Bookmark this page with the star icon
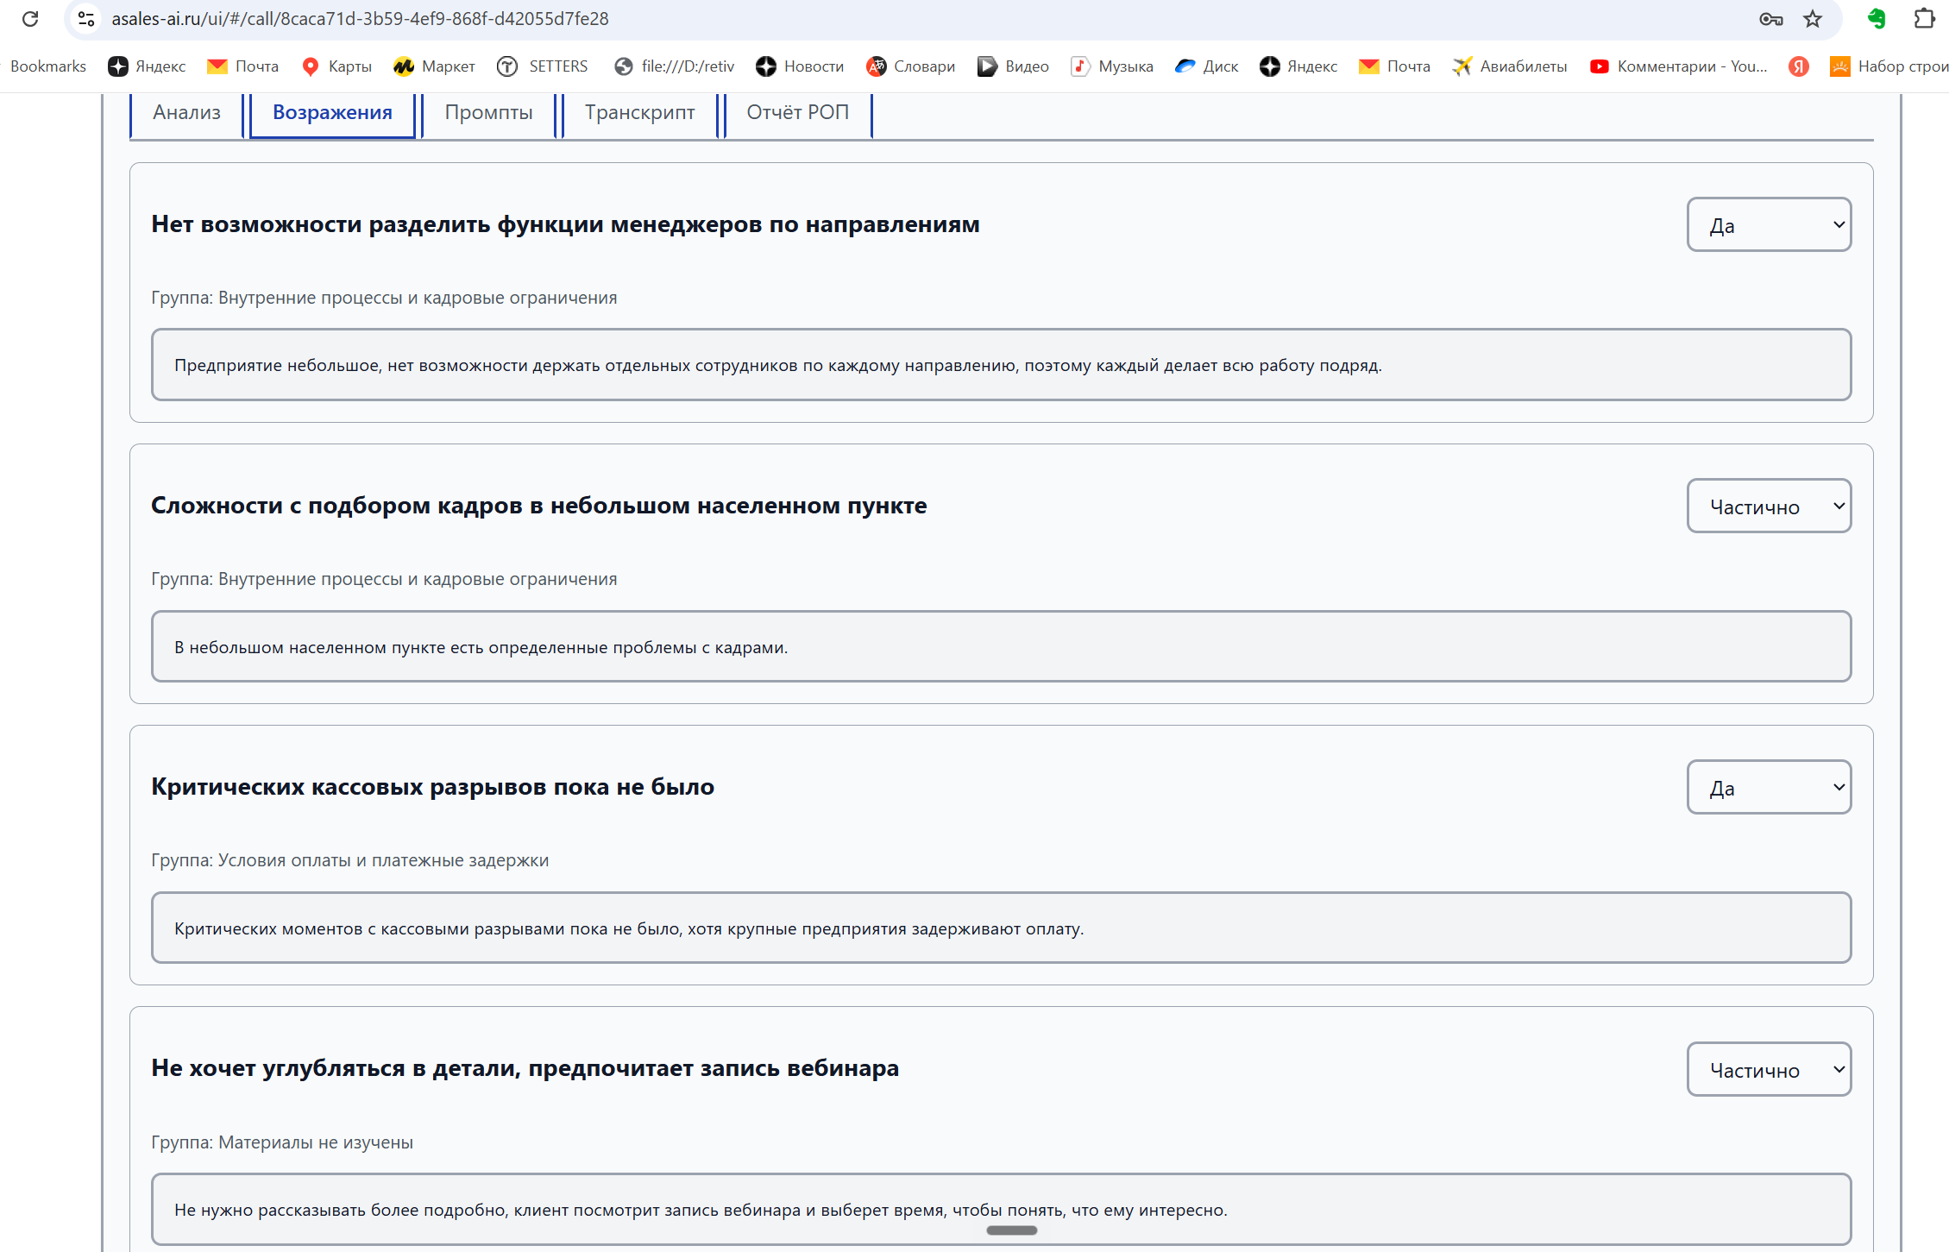Screen dimensions: 1949x1252 (1812, 18)
